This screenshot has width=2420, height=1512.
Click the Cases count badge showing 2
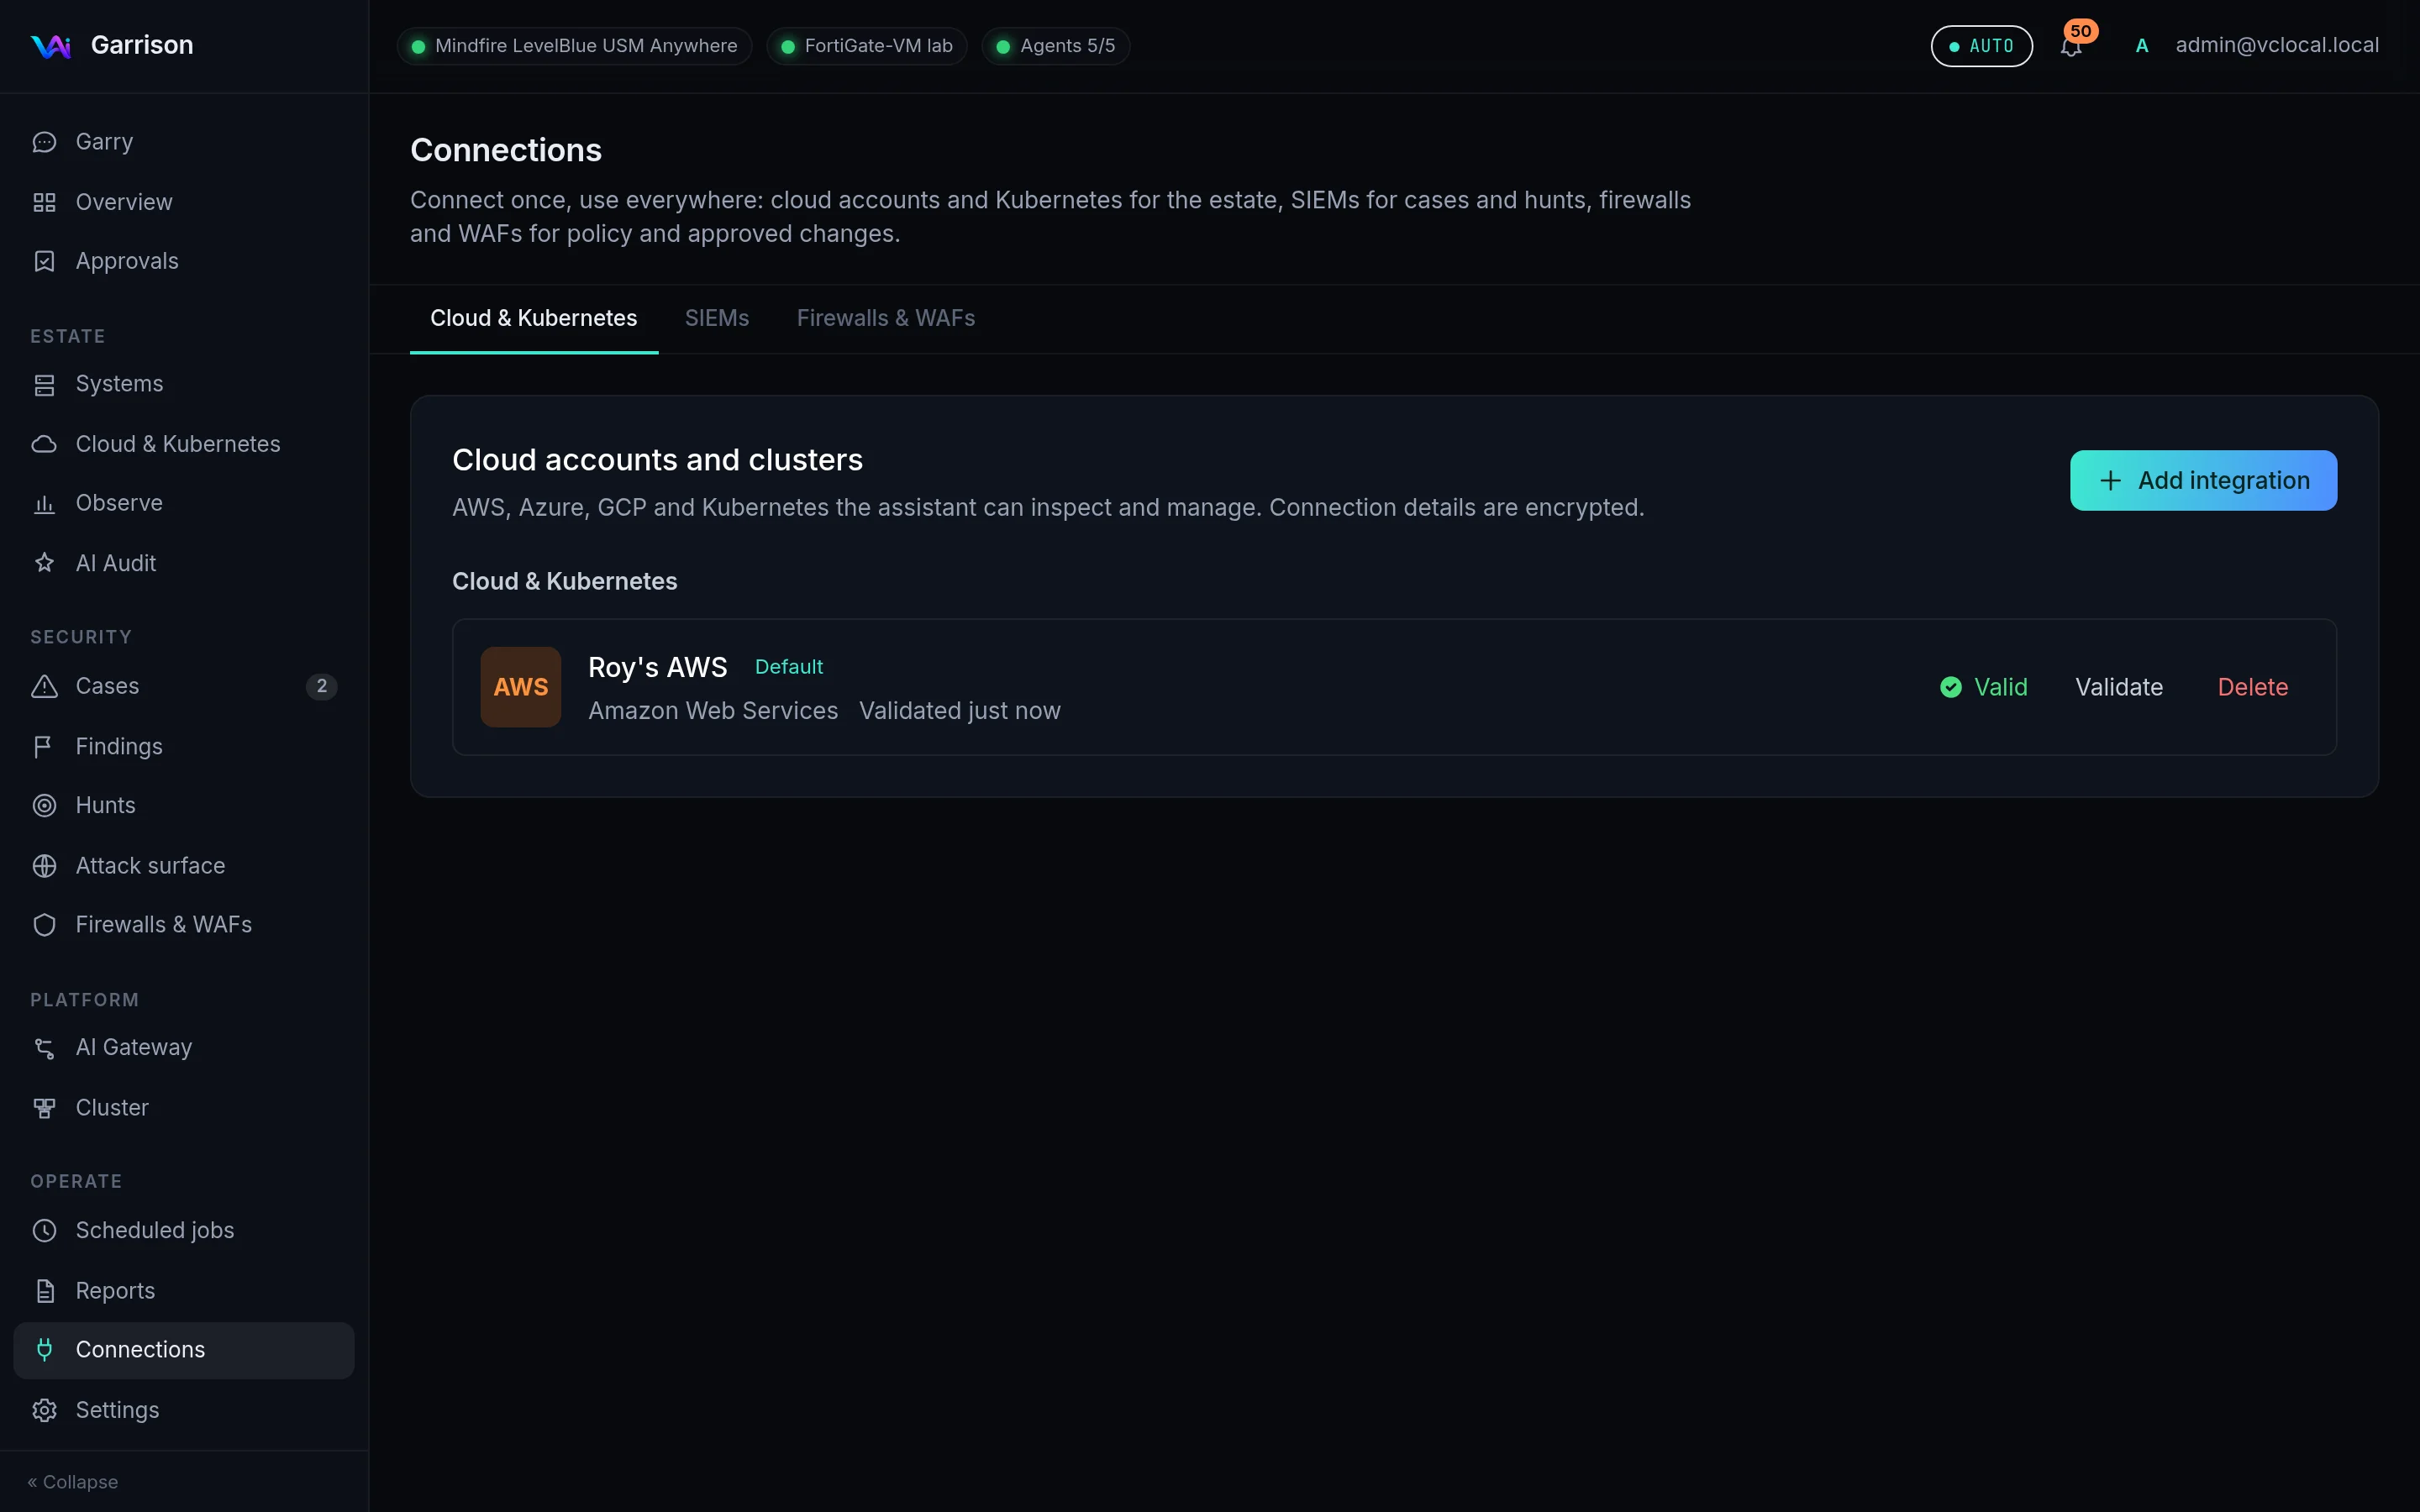click(321, 686)
